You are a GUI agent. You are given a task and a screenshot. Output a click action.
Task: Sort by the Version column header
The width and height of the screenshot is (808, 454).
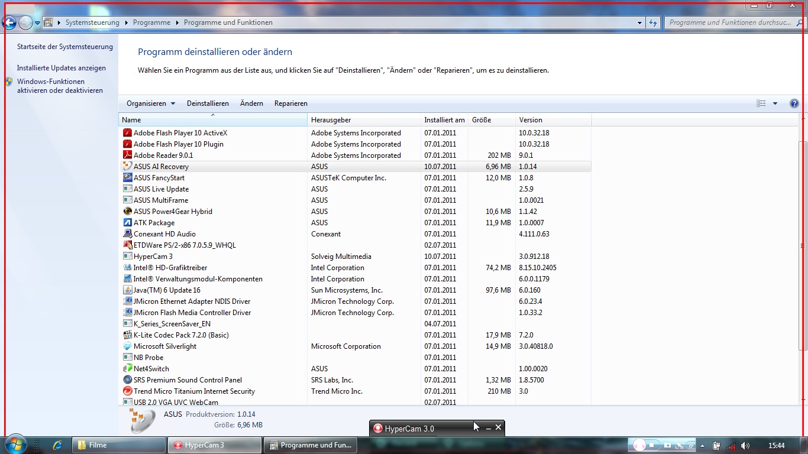pyautogui.click(x=553, y=120)
